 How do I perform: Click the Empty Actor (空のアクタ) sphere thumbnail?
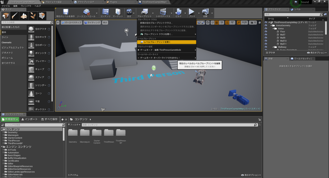tap(31, 29)
